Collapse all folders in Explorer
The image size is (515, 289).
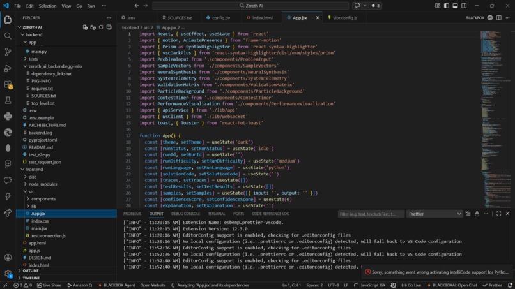point(109,27)
